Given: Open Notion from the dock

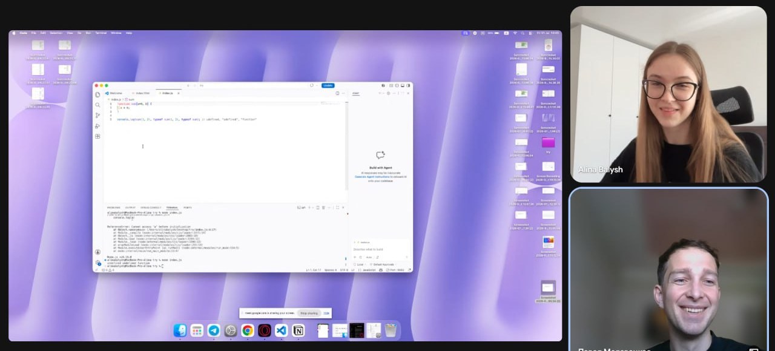Looking at the screenshot, I should coord(298,330).
